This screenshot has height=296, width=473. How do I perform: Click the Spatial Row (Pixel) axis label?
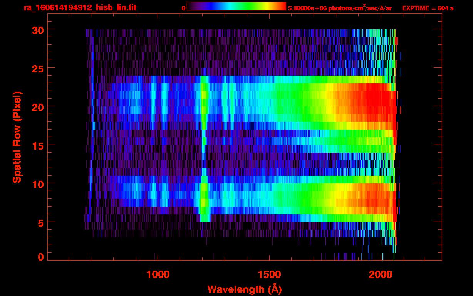pyautogui.click(x=17, y=137)
